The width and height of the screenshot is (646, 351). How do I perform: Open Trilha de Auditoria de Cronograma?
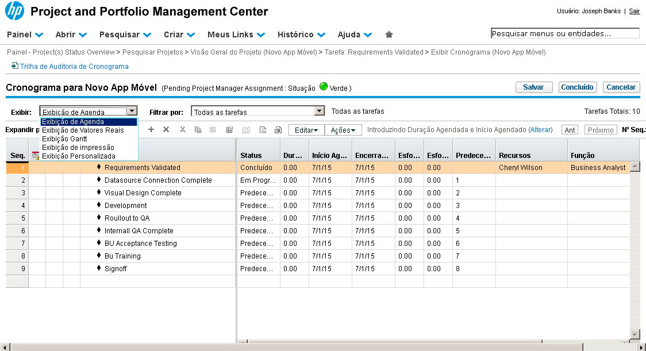(74, 67)
